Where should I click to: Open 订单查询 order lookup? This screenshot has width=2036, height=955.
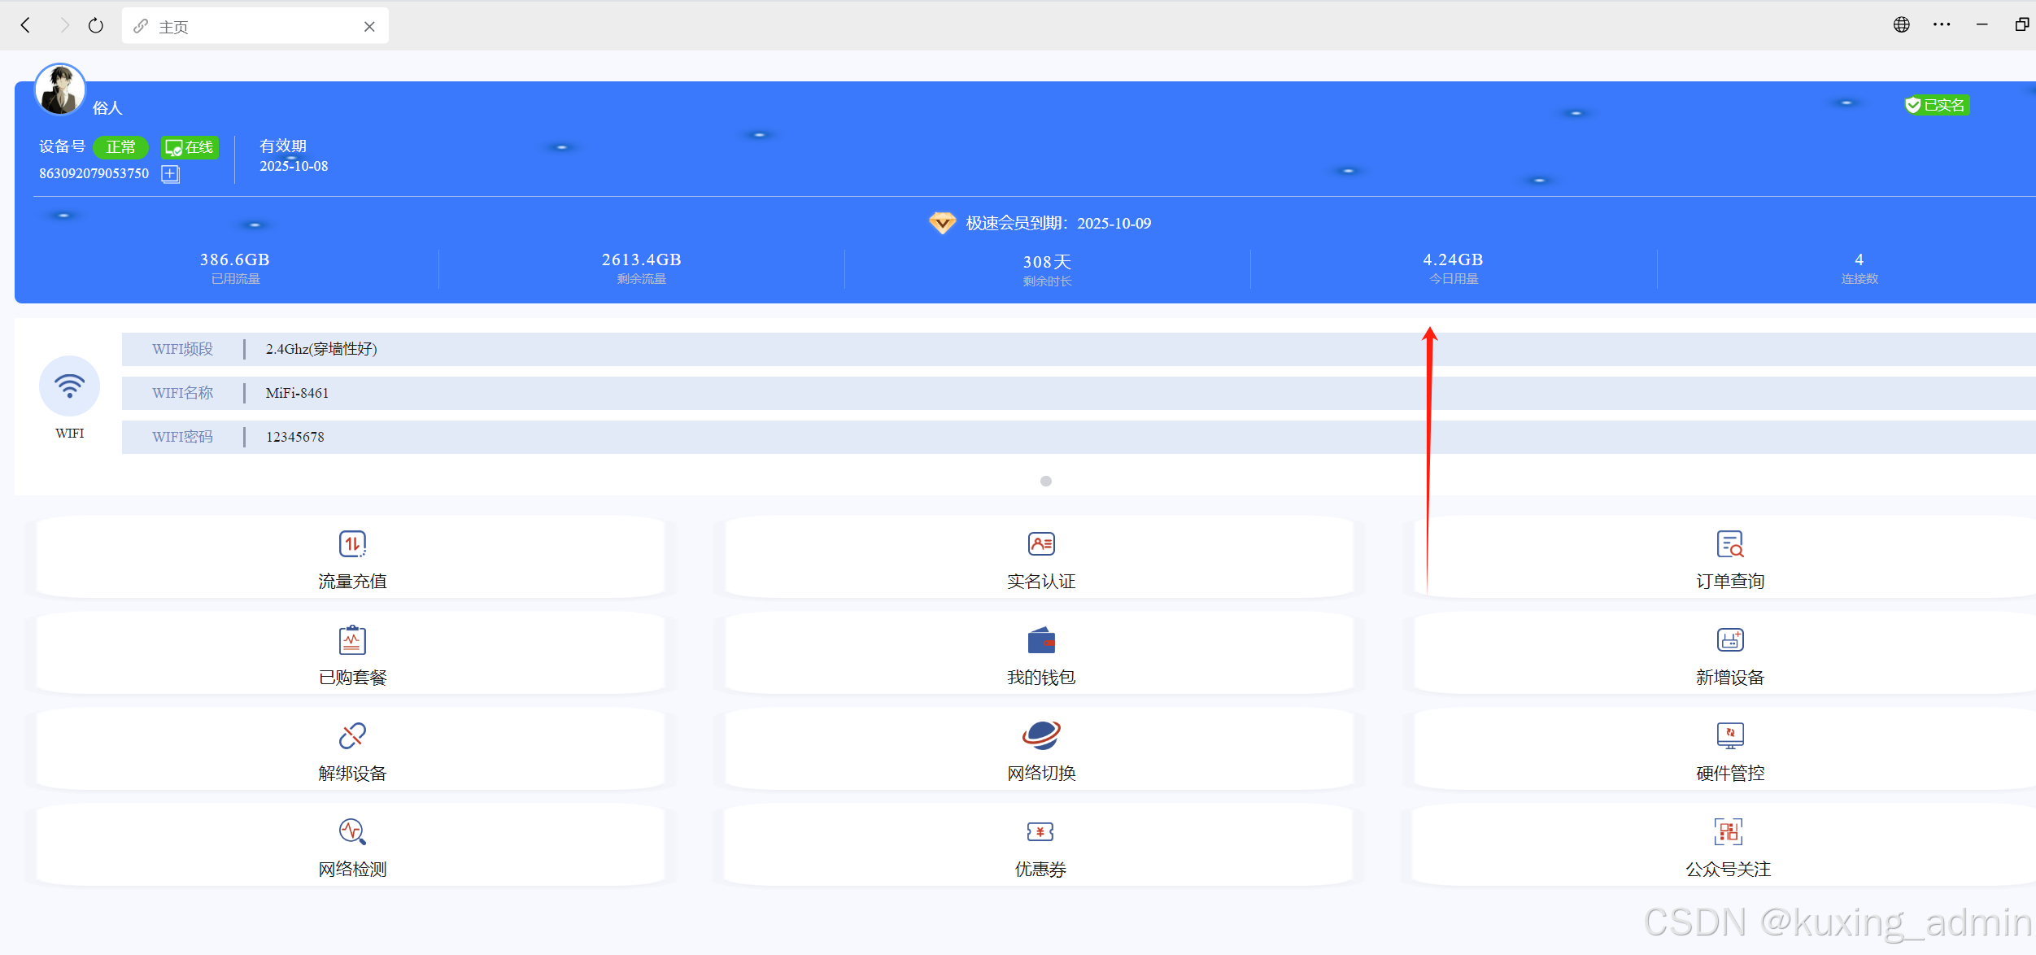(1729, 544)
